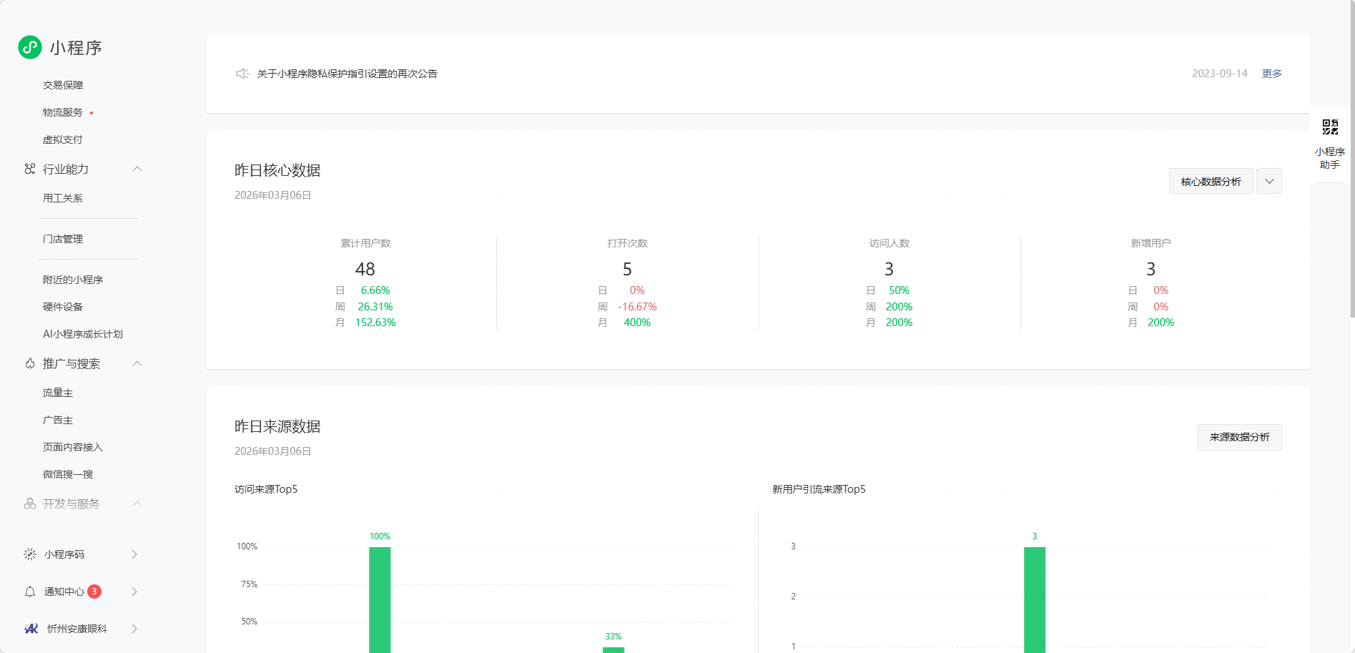Collapse the 开发与服务 menu chevron

point(137,504)
